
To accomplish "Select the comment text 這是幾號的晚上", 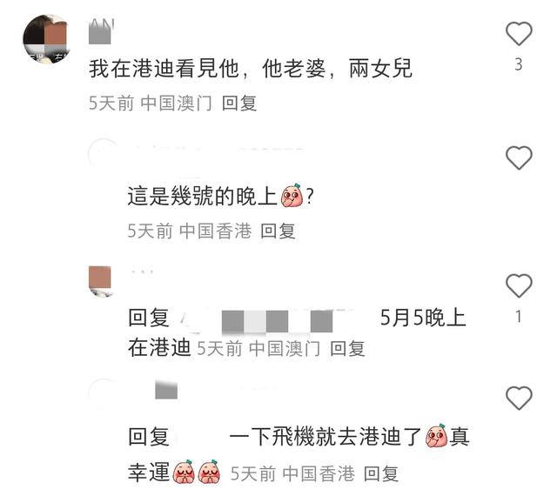I will click(x=202, y=196).
